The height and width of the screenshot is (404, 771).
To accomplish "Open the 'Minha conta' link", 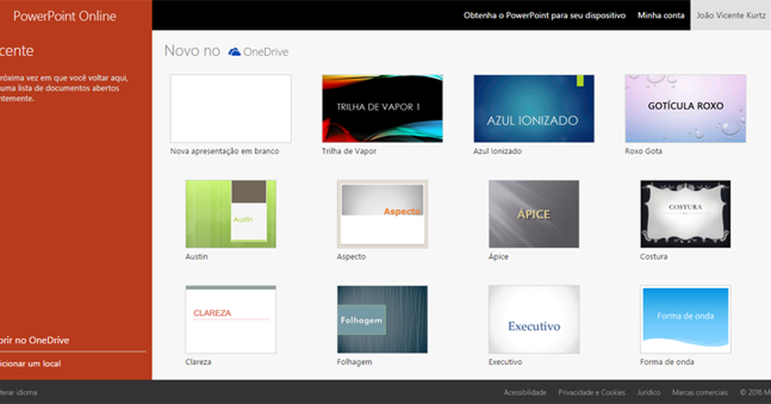I will click(x=661, y=15).
